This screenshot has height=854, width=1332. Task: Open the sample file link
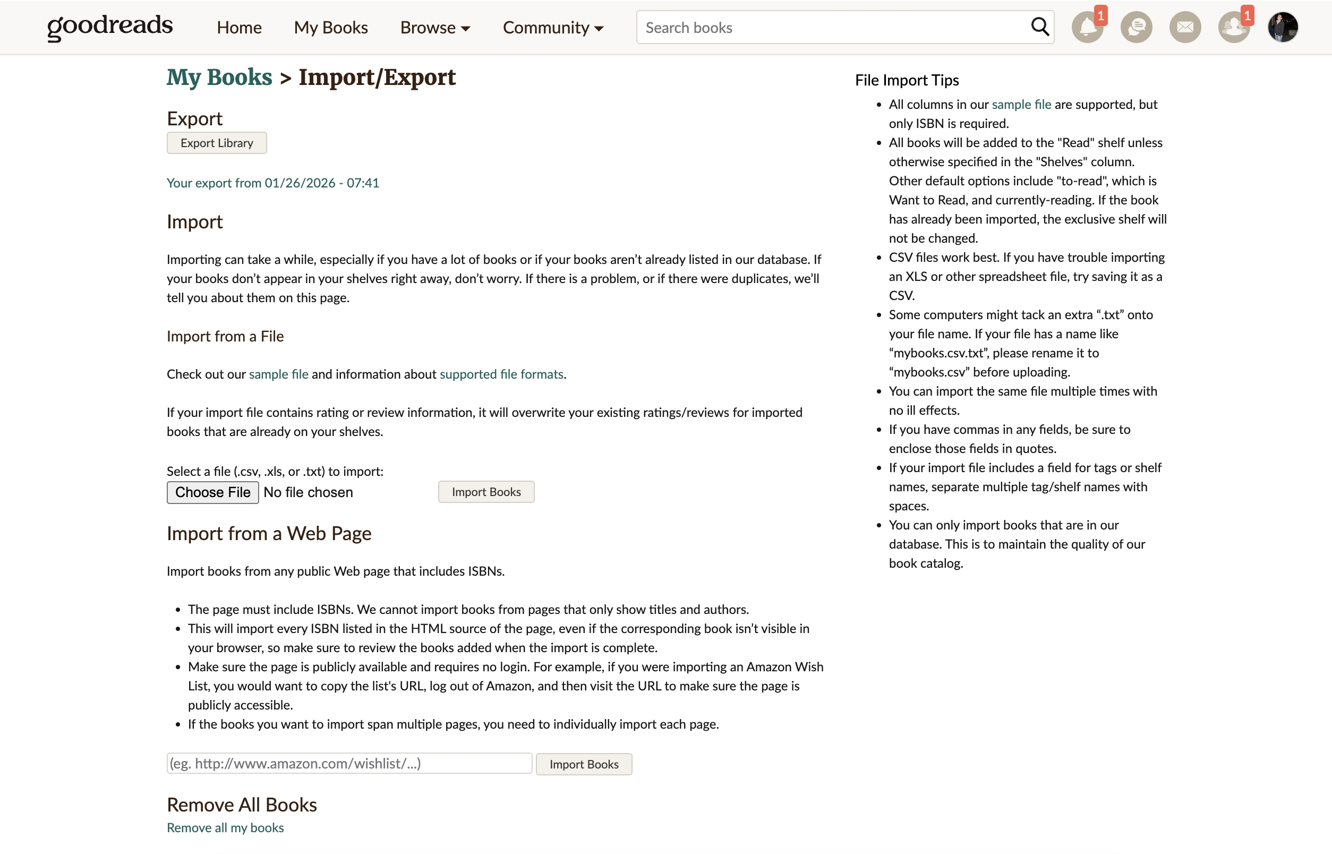point(279,374)
